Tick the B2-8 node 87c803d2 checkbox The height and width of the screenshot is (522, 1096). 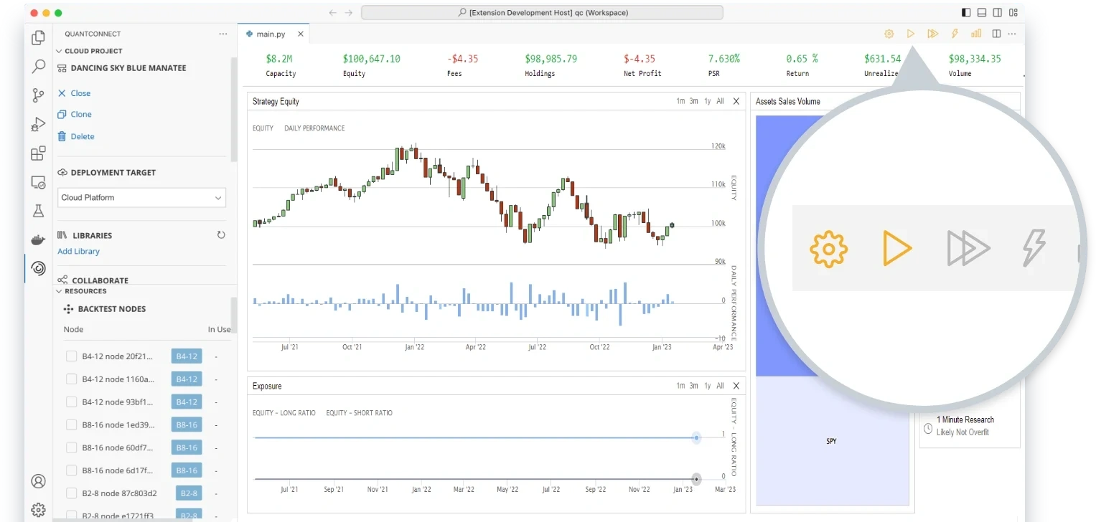(71, 493)
